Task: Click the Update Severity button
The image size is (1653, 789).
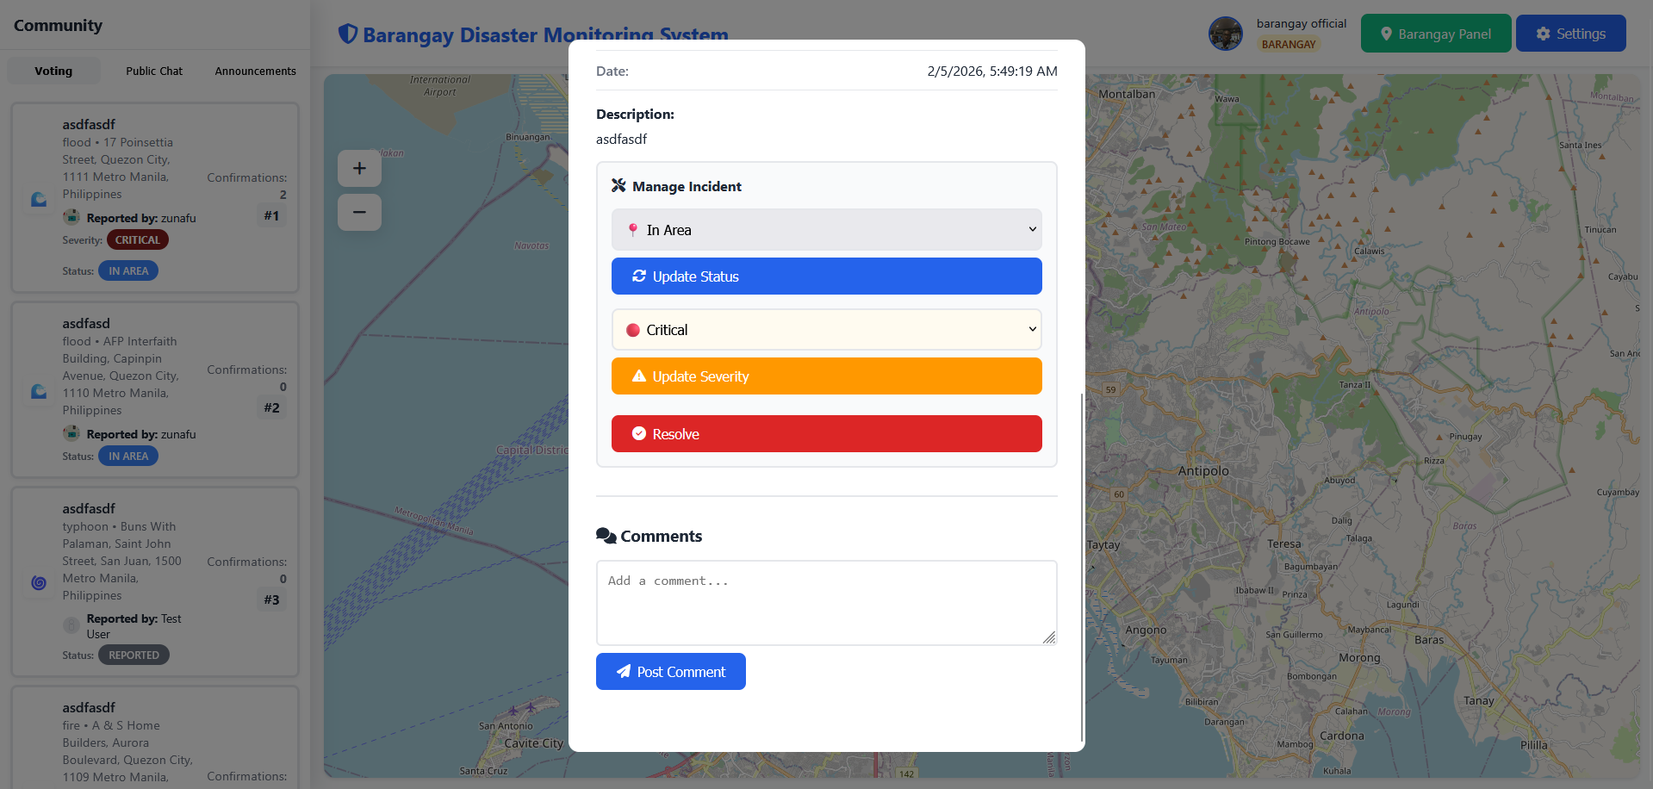Action: (x=827, y=376)
